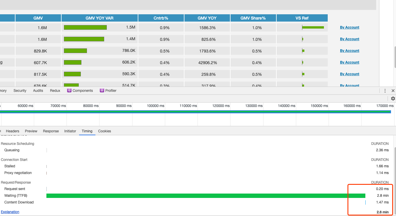The width and height of the screenshot is (396, 216).
Task: Click the Queueing timing row label
Action: click(x=12, y=150)
